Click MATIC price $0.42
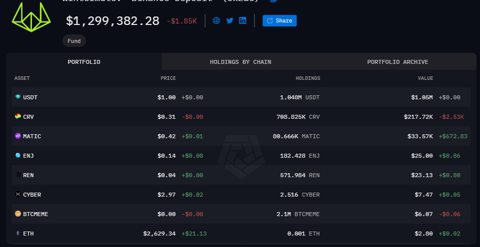Image resolution: width=480 pixels, height=247 pixels. [x=166, y=136]
